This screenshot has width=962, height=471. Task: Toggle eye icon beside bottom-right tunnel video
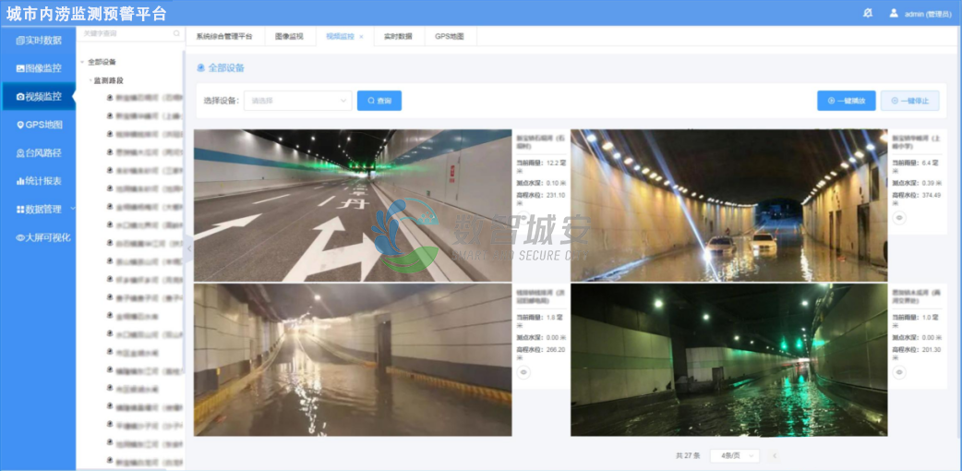(899, 371)
